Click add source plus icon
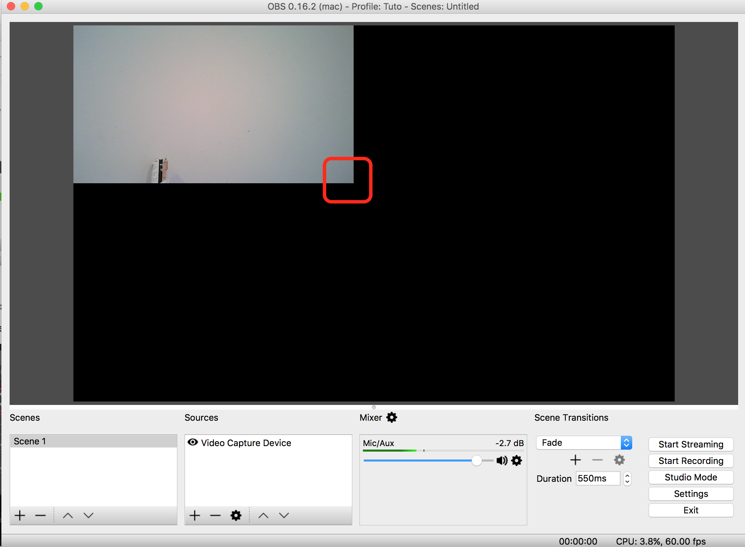Image resolution: width=745 pixels, height=547 pixels. pyautogui.click(x=196, y=514)
